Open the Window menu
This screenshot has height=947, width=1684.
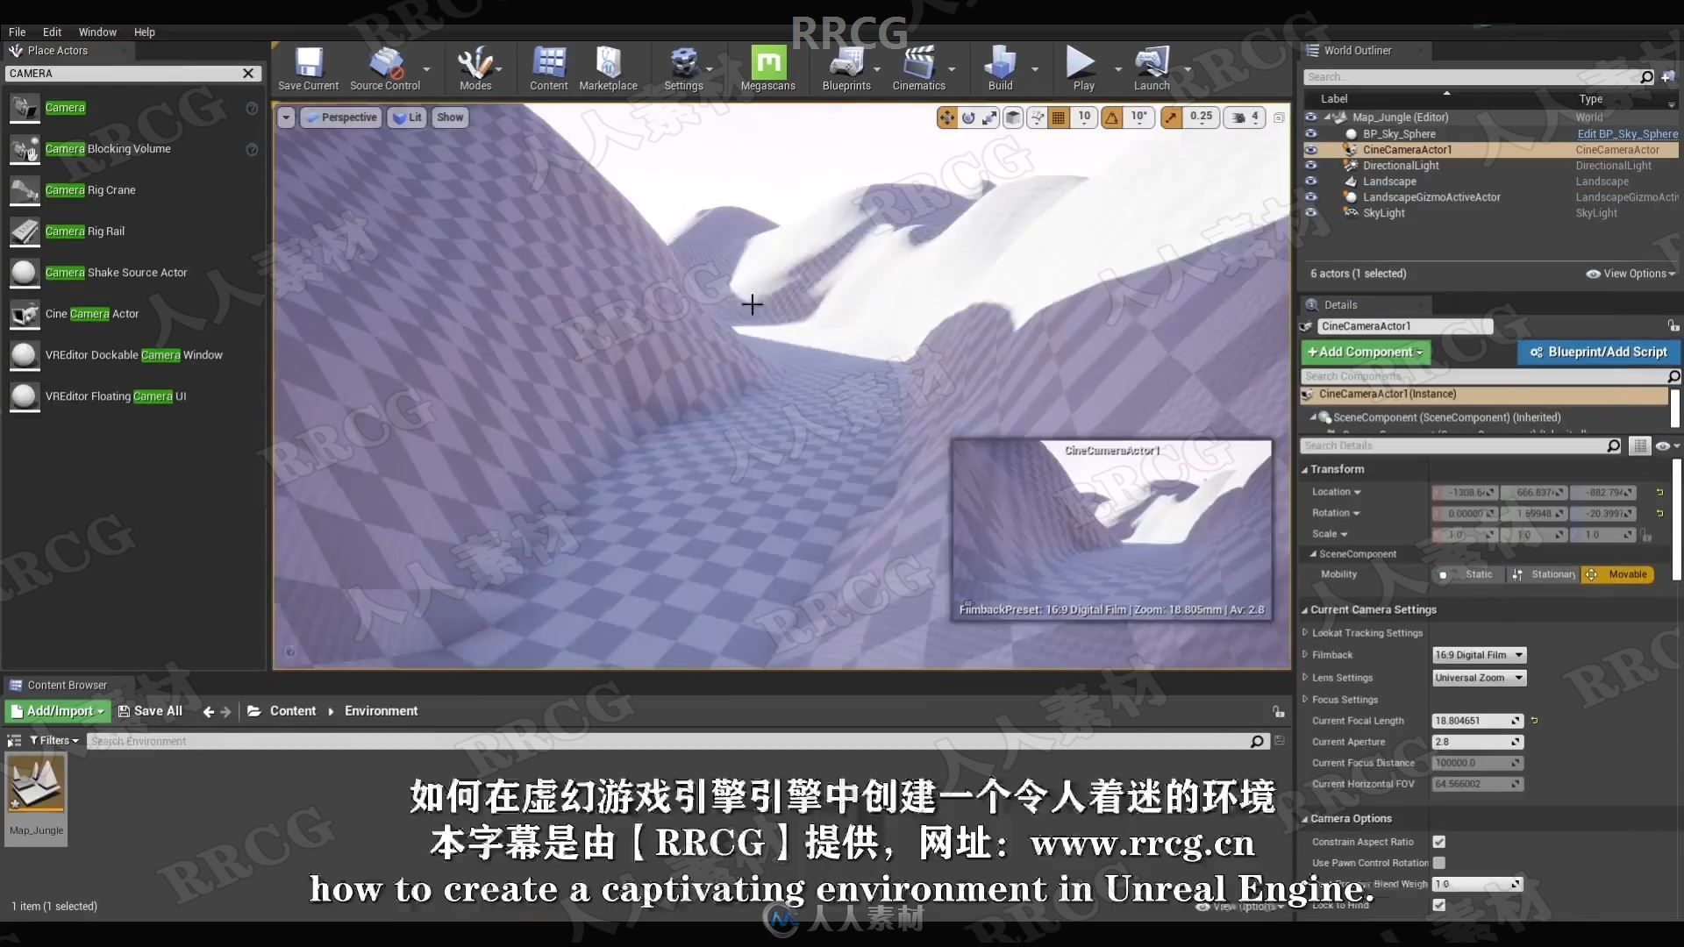click(97, 32)
